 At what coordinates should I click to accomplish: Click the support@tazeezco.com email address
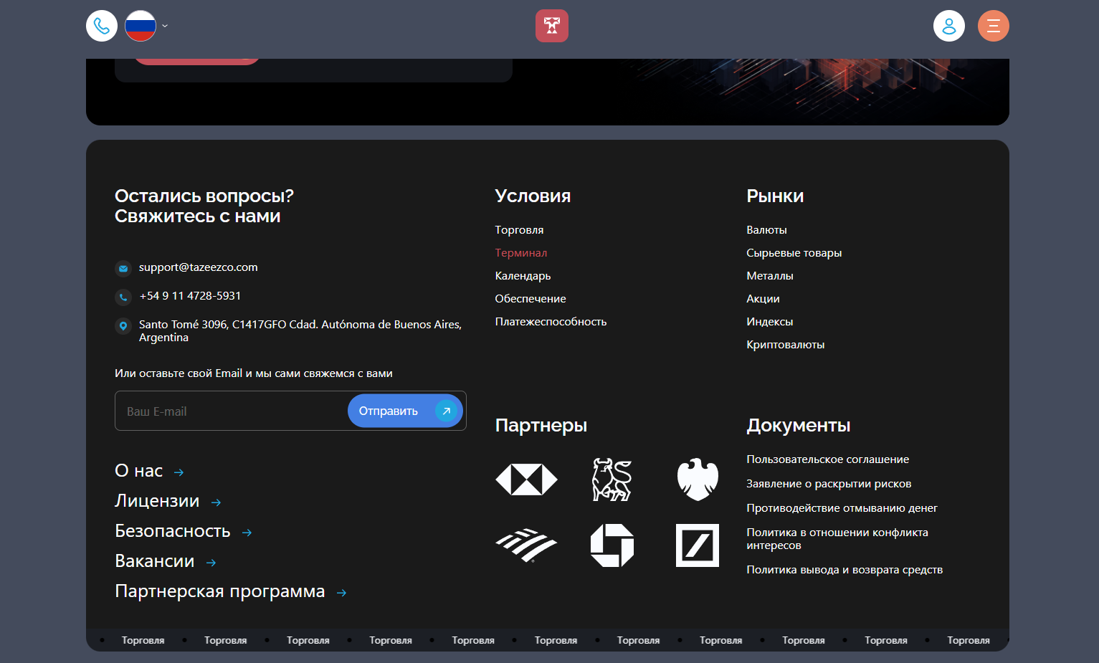[199, 267]
